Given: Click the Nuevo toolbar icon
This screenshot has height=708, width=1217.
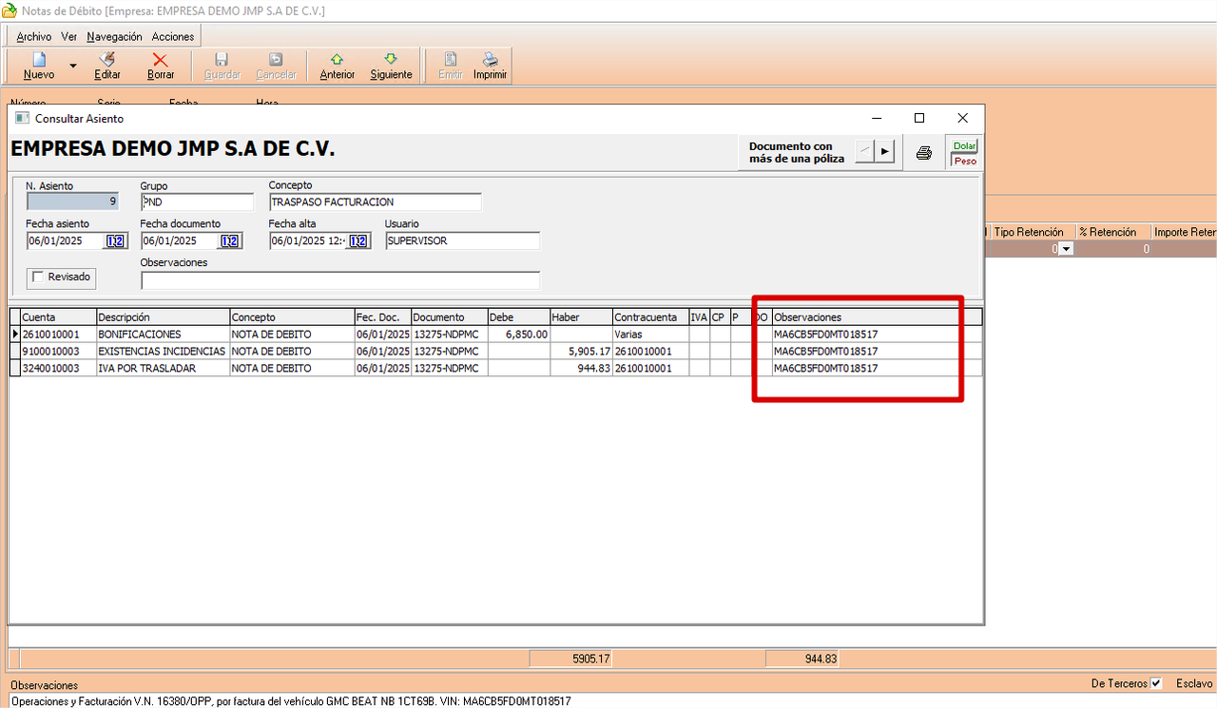Looking at the screenshot, I should click(39, 59).
